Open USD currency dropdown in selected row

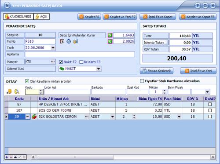(x=179, y=117)
